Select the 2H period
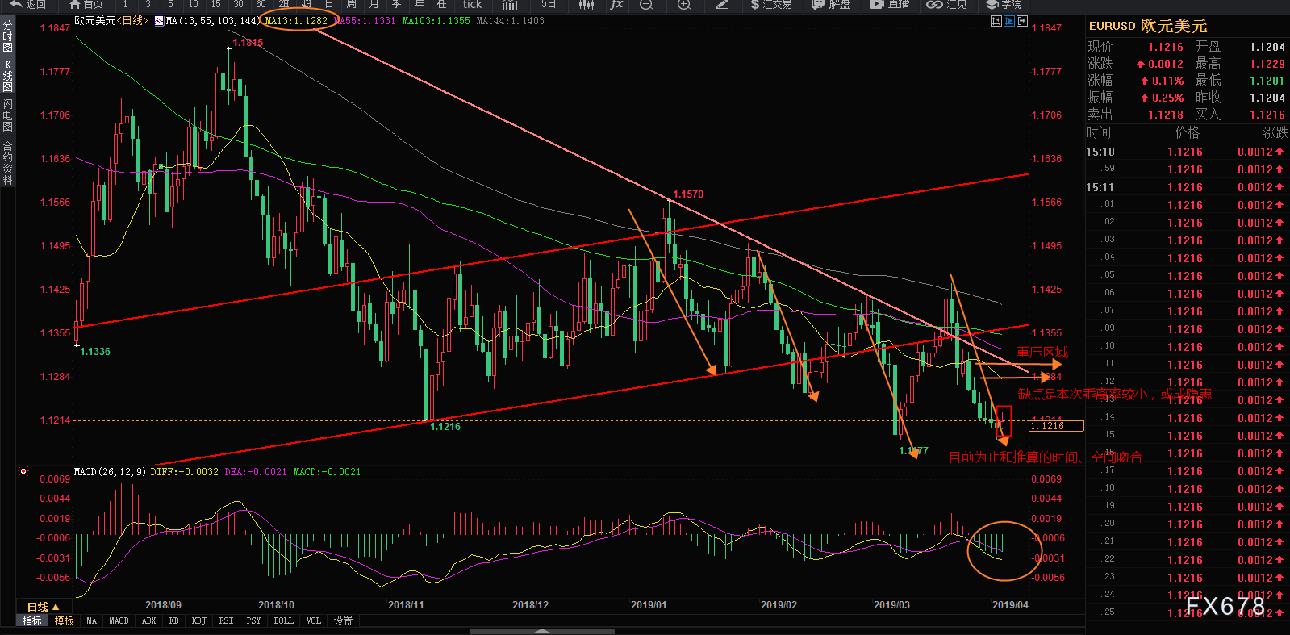This screenshot has height=635, width=1290. 283,4
